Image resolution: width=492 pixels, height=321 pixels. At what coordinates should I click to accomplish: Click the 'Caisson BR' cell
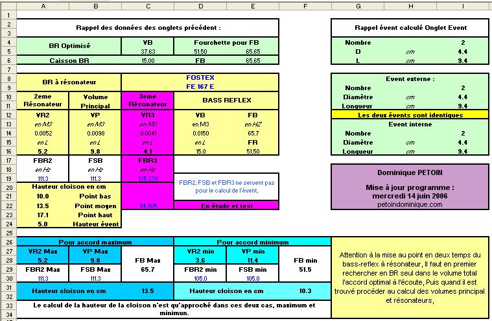pyautogui.click(x=69, y=60)
